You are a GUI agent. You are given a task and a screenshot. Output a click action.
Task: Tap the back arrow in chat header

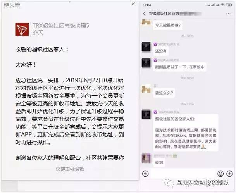point(144,14)
